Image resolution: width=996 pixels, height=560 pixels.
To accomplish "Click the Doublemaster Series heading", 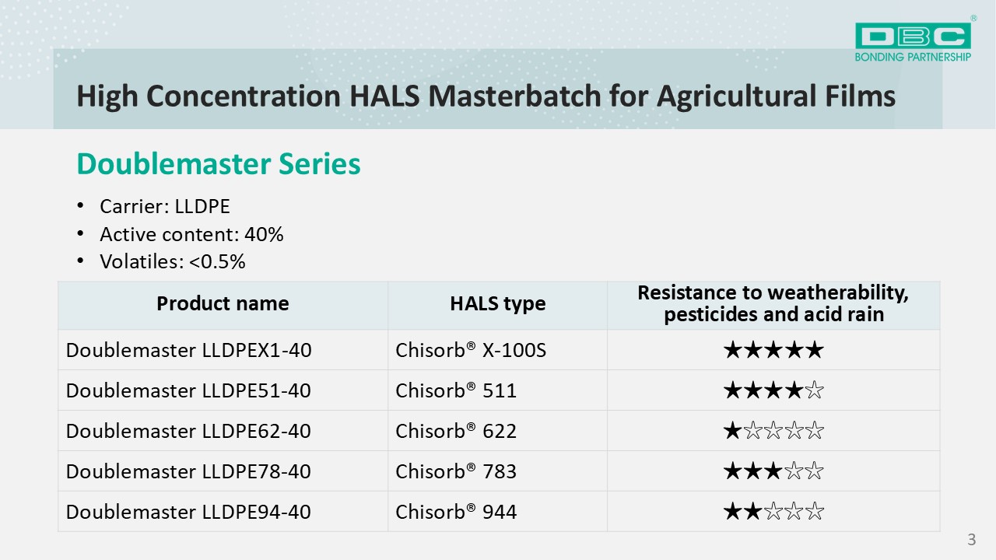I will 219,164.
